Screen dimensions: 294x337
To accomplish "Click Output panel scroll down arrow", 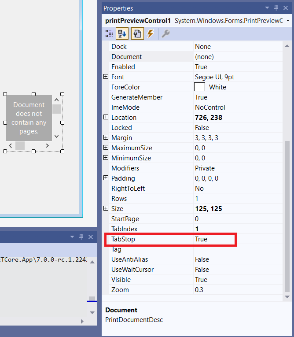I will point(92,312).
